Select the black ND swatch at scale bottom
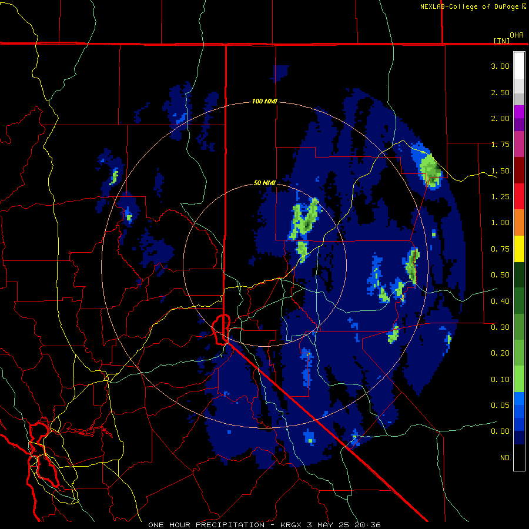Viewport: 529px width, 529px height. 519,457
